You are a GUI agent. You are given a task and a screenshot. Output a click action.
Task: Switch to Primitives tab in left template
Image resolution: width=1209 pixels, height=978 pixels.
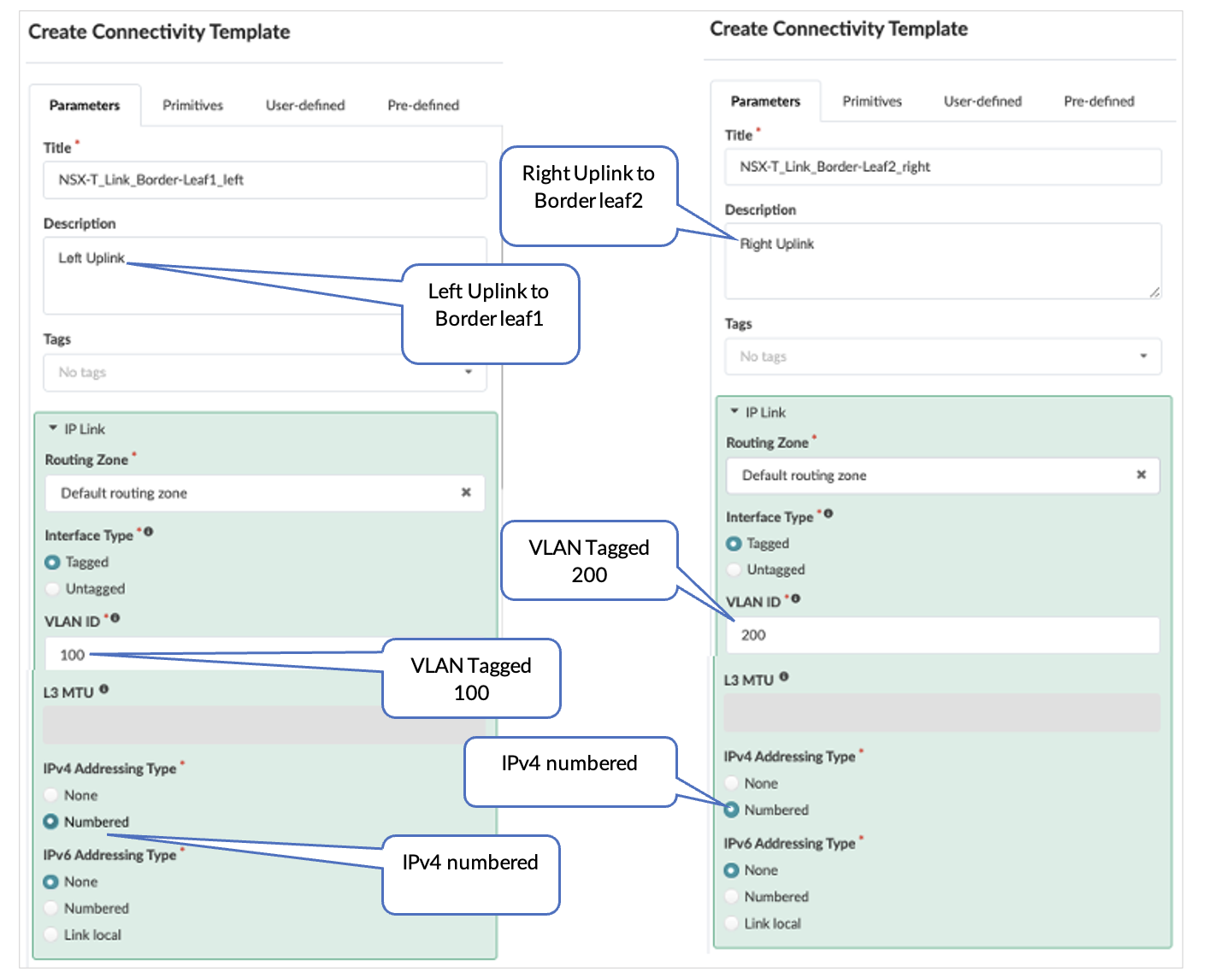tap(192, 105)
